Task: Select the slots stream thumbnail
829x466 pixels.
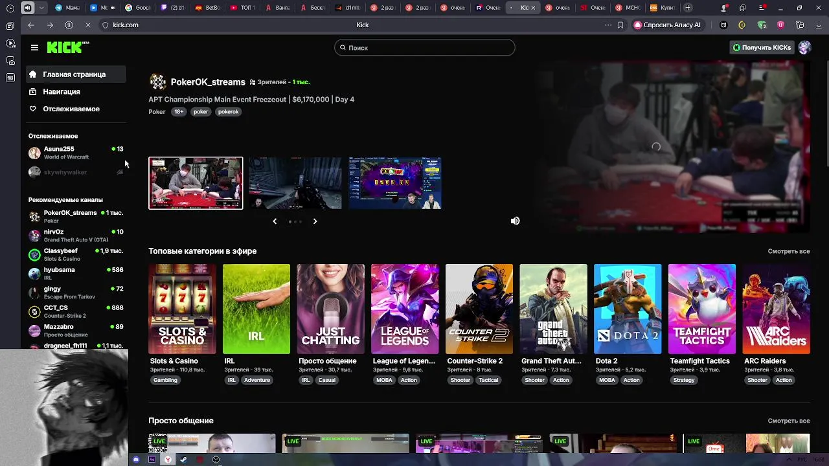Action: (x=395, y=183)
